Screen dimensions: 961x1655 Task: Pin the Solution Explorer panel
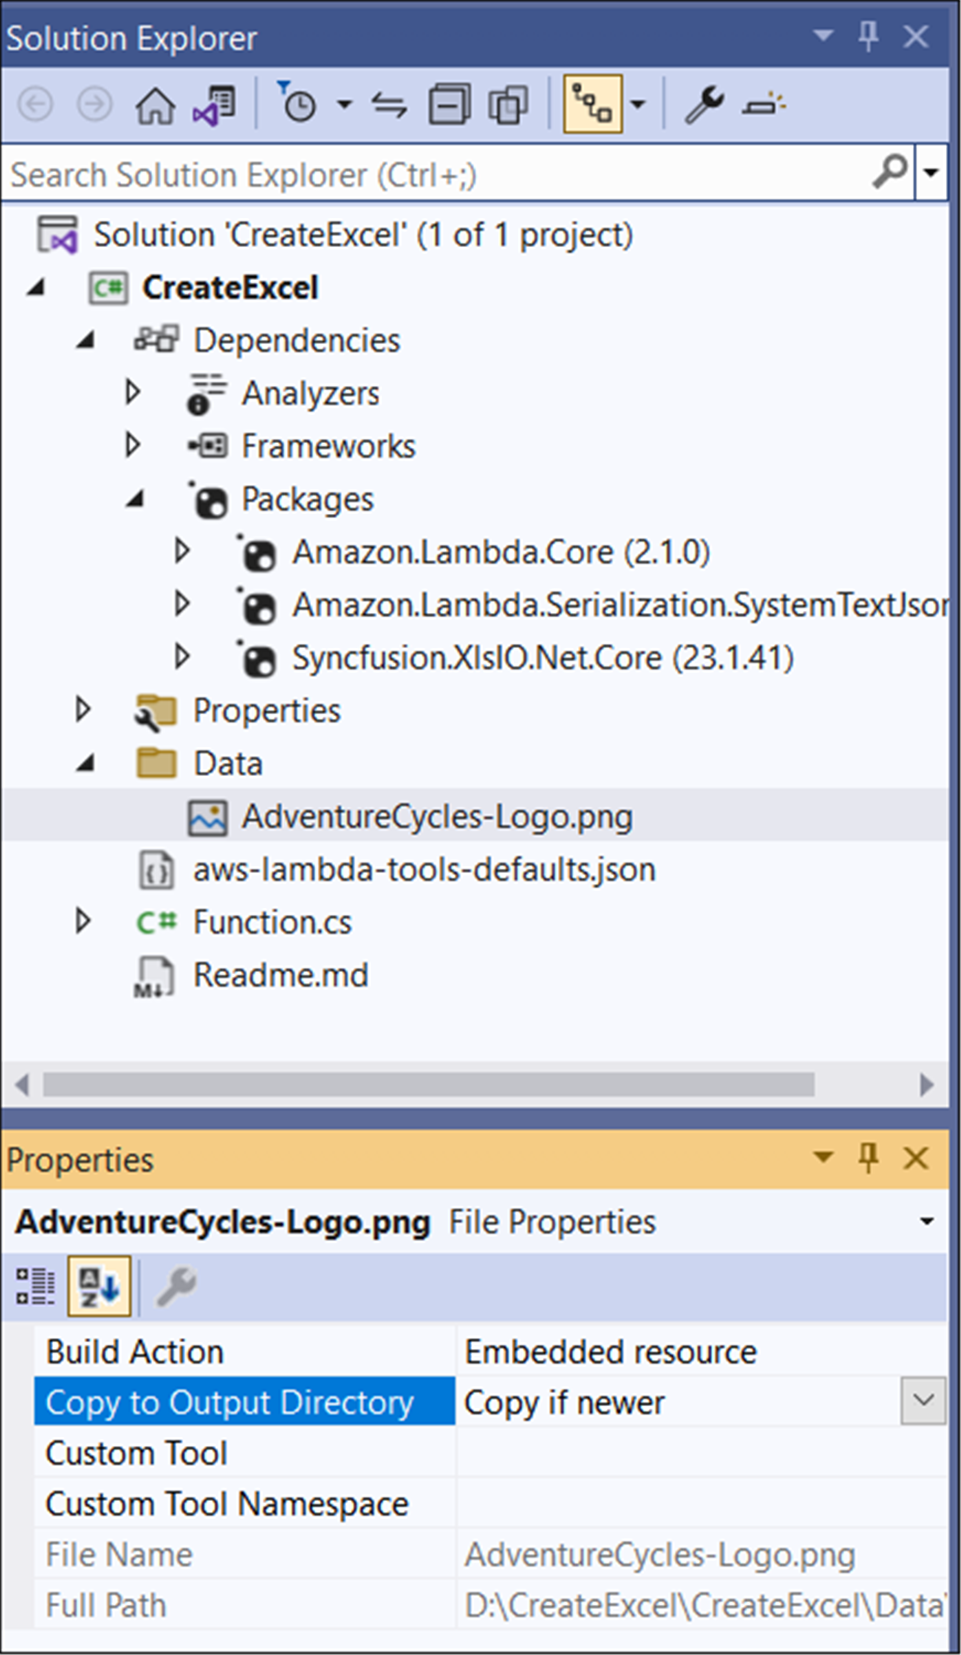(x=869, y=36)
